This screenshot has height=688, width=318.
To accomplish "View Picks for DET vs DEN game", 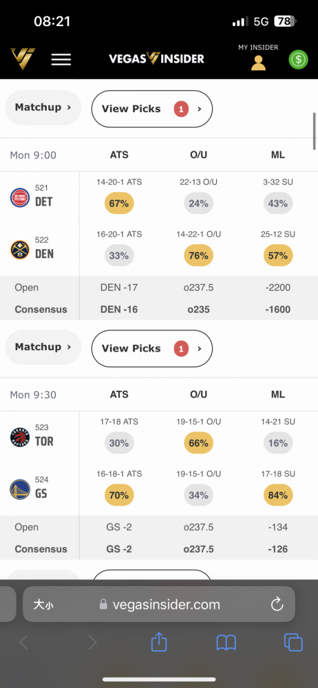I will tap(152, 348).
